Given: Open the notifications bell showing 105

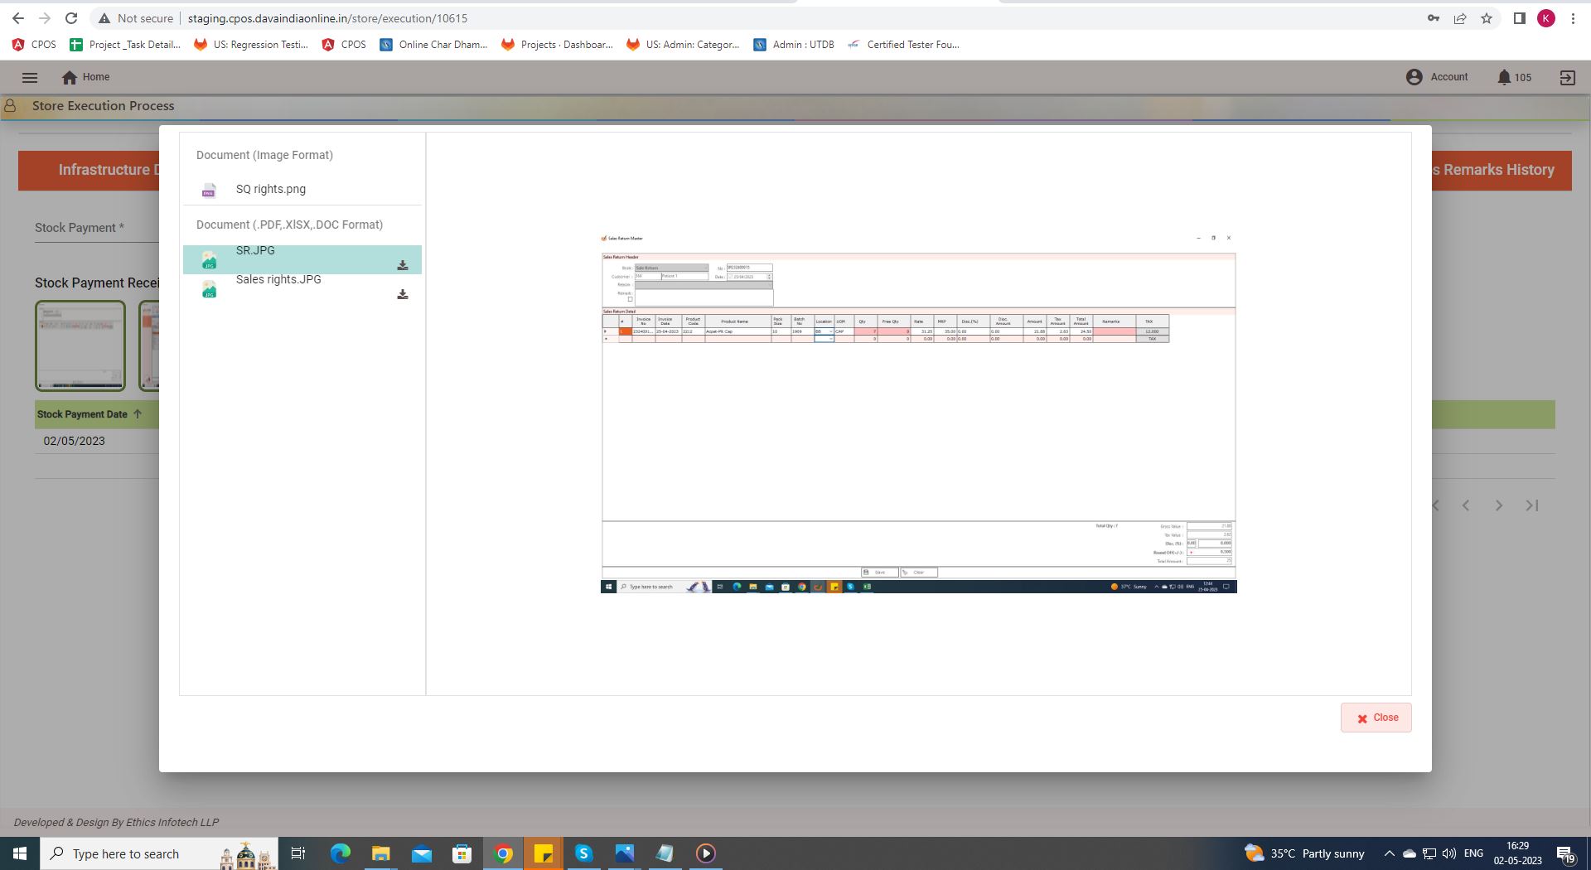Looking at the screenshot, I should [1504, 77].
